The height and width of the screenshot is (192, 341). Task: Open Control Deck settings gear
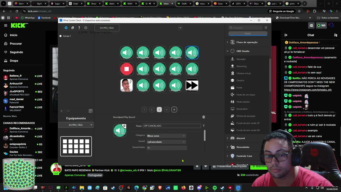pyautogui.click(x=86, y=28)
